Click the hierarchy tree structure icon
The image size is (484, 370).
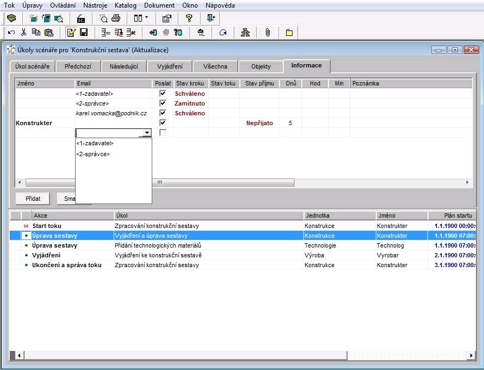245,33
